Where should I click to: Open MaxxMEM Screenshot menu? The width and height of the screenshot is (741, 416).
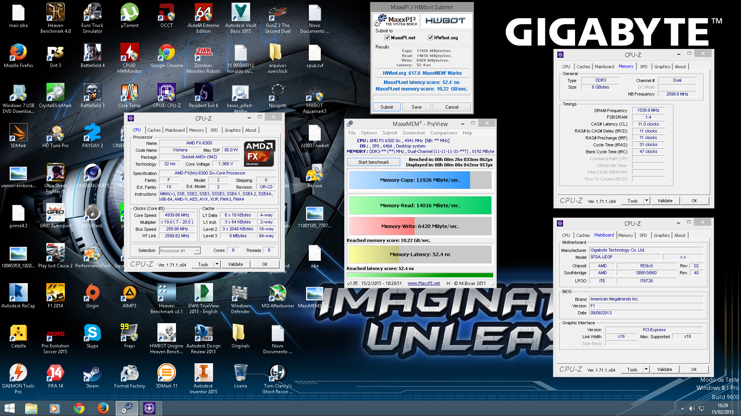pyautogui.click(x=414, y=133)
